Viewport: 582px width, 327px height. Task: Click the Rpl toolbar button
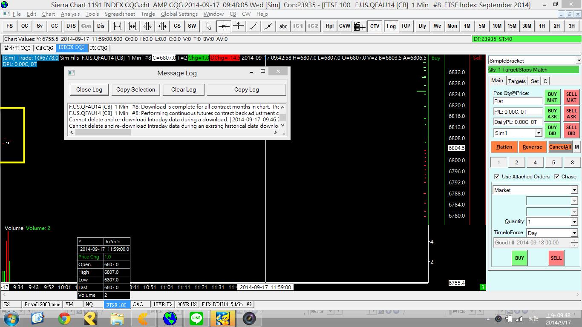[330, 26]
